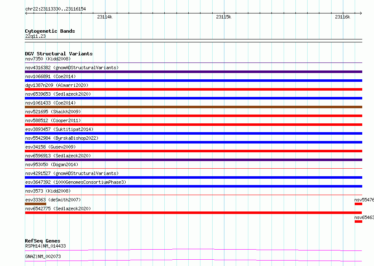
Task: Open gene GNAZ|NM_002073 label
Action: [x=43, y=256]
